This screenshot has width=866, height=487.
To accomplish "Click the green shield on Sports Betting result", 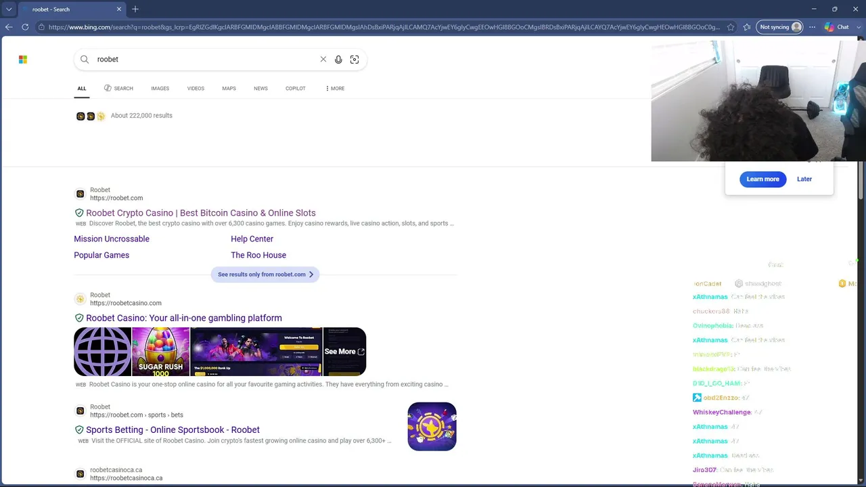I will (x=79, y=430).
